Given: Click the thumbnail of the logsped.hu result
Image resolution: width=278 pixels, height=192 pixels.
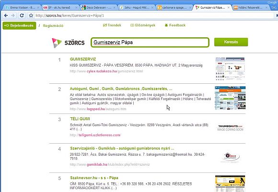Looking at the screenshot, I should [x=230, y=98].
